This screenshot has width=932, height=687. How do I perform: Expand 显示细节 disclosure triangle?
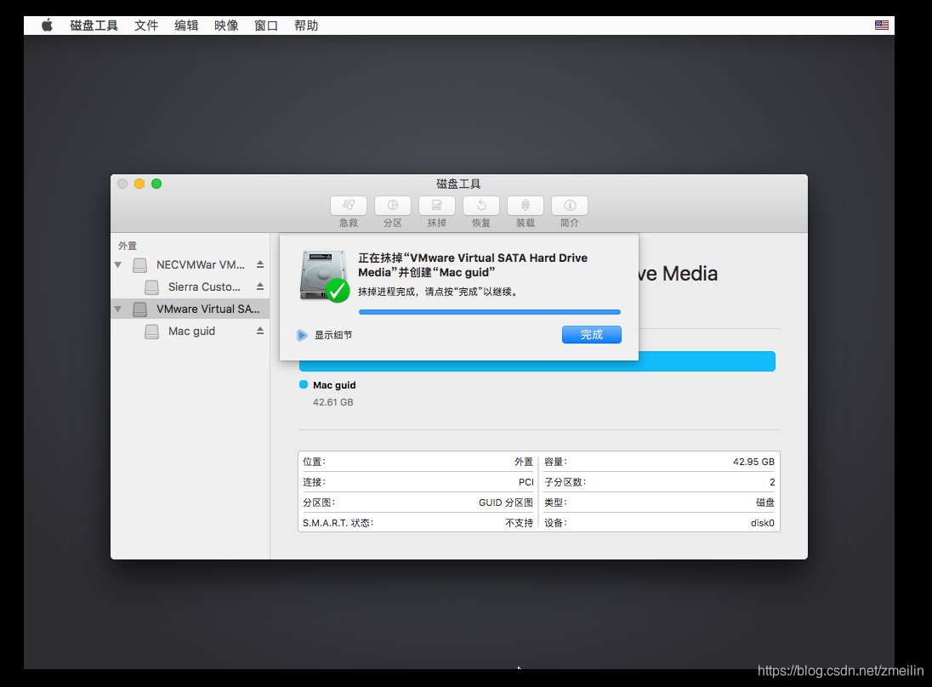pyautogui.click(x=302, y=335)
